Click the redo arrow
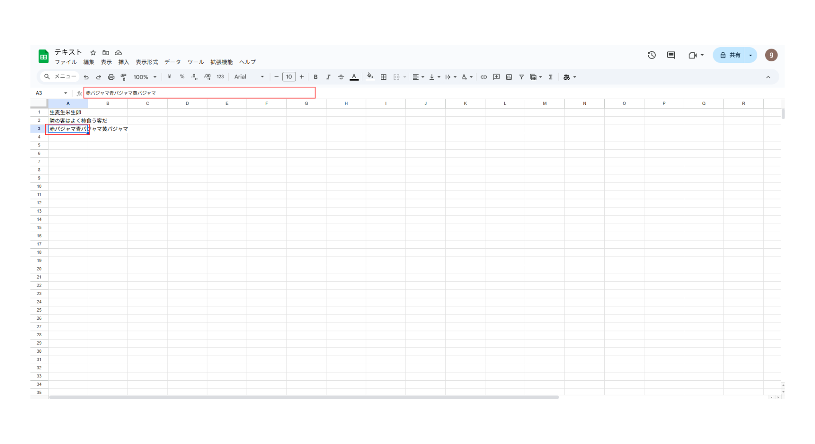The height and width of the screenshot is (444, 815). (x=98, y=77)
